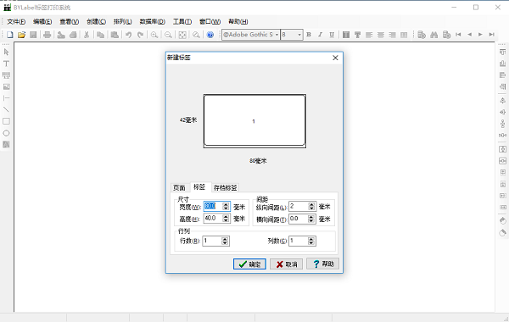Click the 帮助 button in dialog

click(323, 264)
